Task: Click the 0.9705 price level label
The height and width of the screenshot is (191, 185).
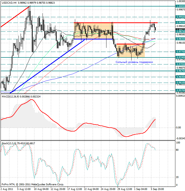Action: tap(180, 64)
